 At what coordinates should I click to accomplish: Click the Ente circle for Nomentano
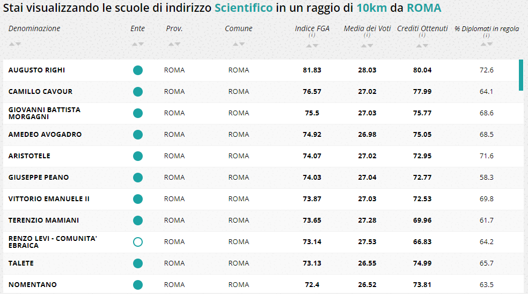pos(138,285)
